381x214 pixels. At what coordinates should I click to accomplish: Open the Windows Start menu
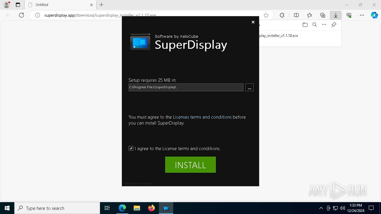[x=7, y=208]
